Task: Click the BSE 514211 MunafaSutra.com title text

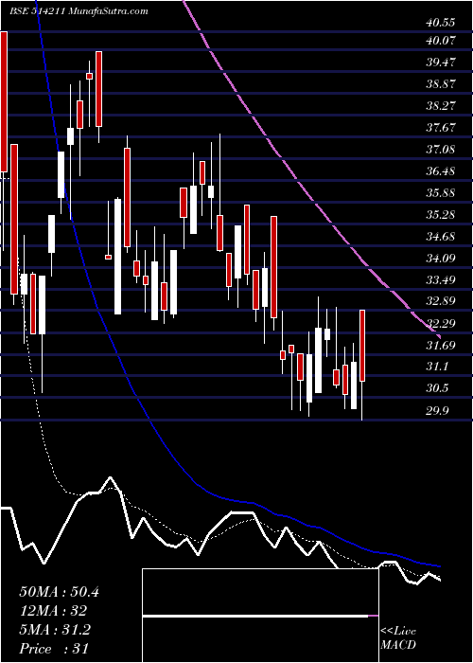Action: (x=79, y=11)
